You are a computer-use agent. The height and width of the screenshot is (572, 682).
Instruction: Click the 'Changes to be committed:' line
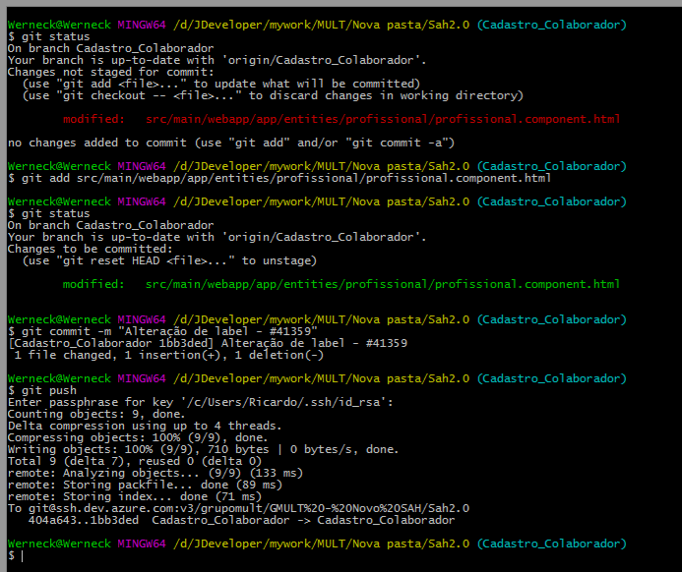pos(90,249)
